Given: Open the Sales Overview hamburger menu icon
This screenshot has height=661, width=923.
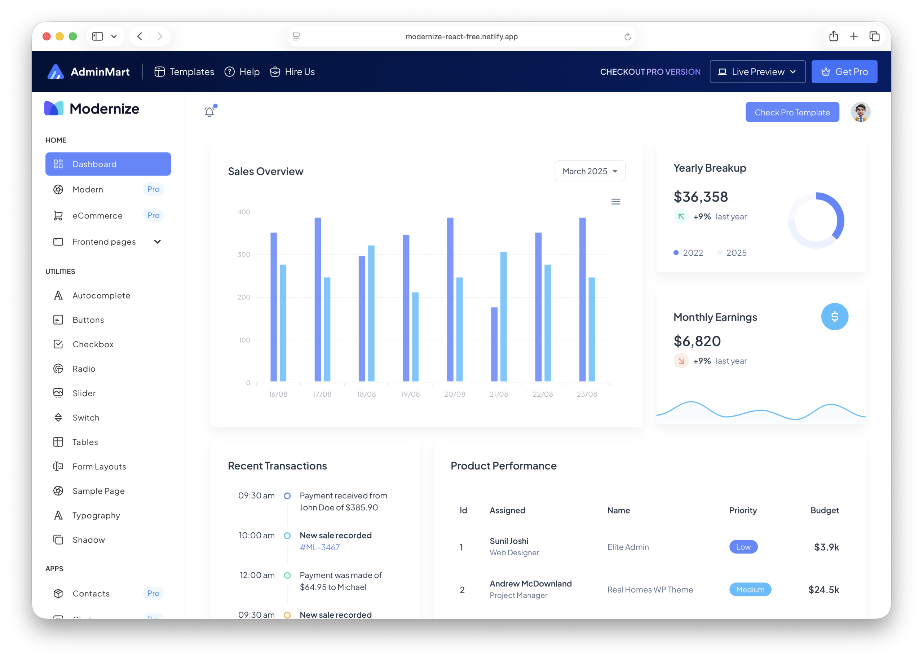Looking at the screenshot, I should [x=616, y=201].
